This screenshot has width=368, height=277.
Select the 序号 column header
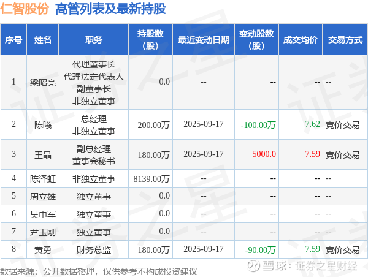[13, 40]
